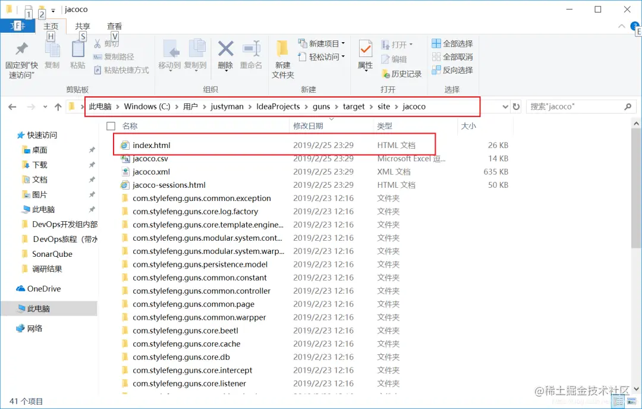Switch to the Share ribbon tab
Viewport: 642px width, 409px height.
click(82, 26)
